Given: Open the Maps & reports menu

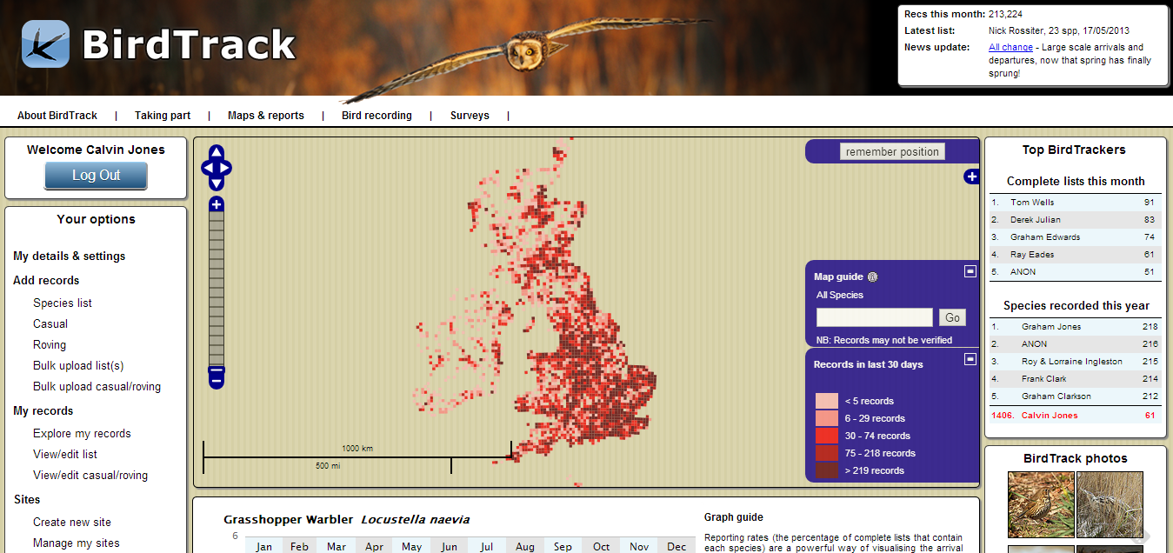Looking at the screenshot, I should coord(266,116).
